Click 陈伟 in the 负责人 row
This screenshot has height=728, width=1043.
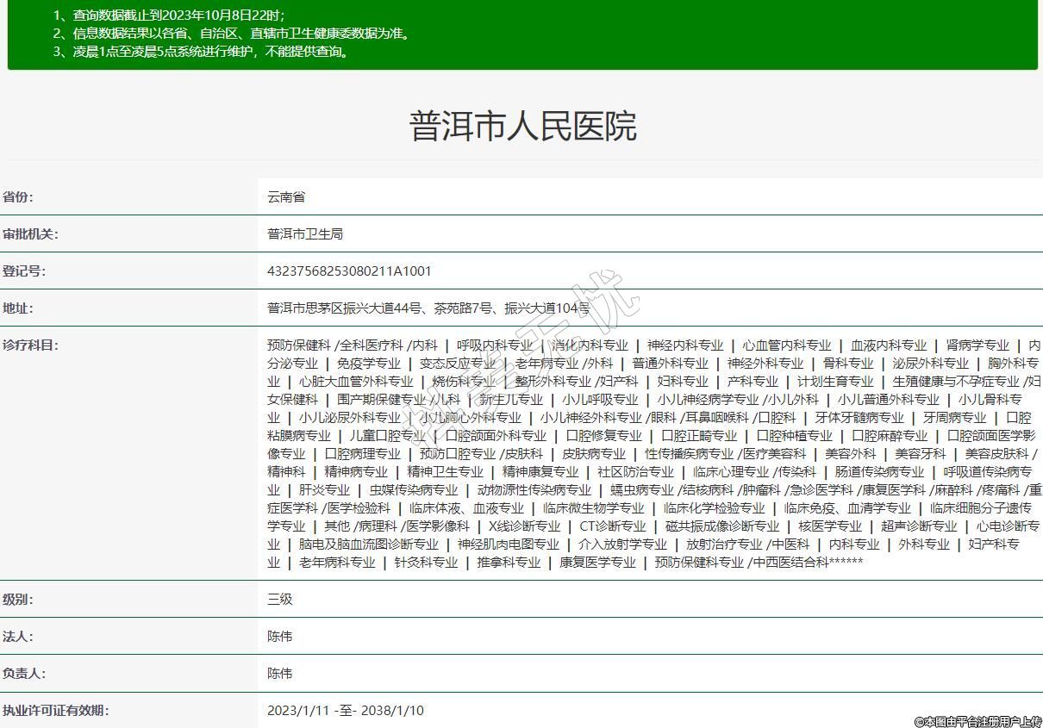280,673
